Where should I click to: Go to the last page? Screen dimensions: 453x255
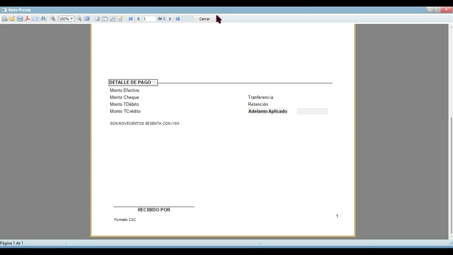(x=178, y=19)
